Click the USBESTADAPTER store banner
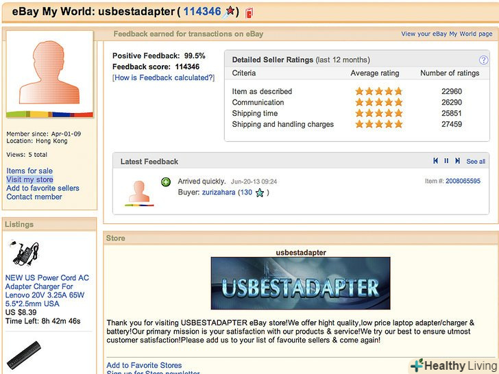Screen dimensions: 499x374 [300, 284]
